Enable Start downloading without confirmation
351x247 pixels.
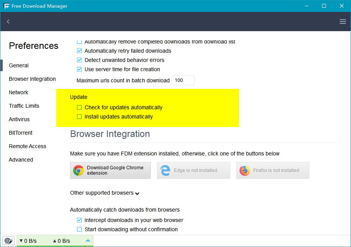(x=79, y=229)
